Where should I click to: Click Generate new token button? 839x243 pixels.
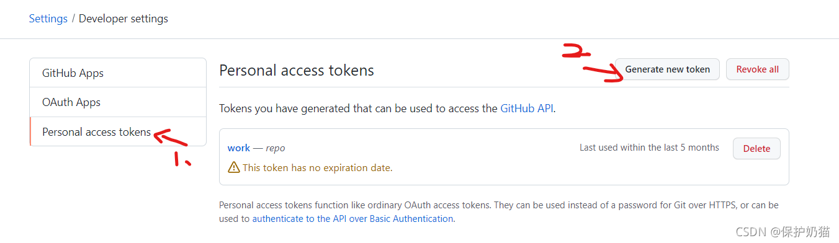[667, 69]
